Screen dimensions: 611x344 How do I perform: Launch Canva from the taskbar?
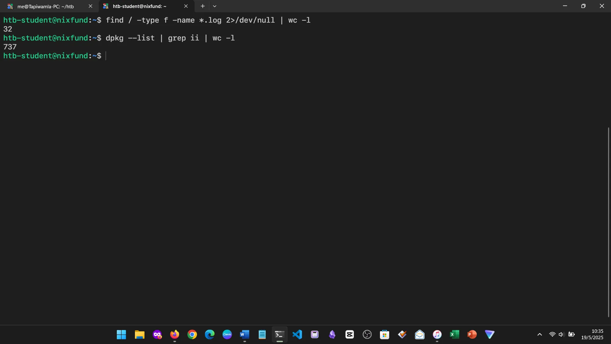coord(227,334)
